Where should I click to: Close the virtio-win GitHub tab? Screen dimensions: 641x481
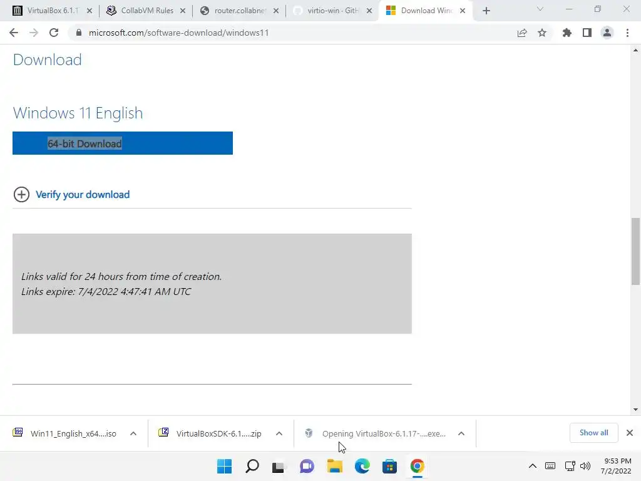pos(369,11)
